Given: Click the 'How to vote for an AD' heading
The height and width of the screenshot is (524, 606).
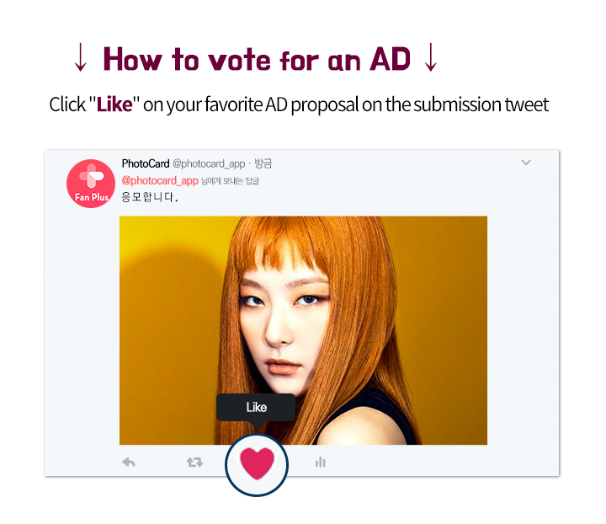Looking at the screenshot, I should tap(257, 60).
